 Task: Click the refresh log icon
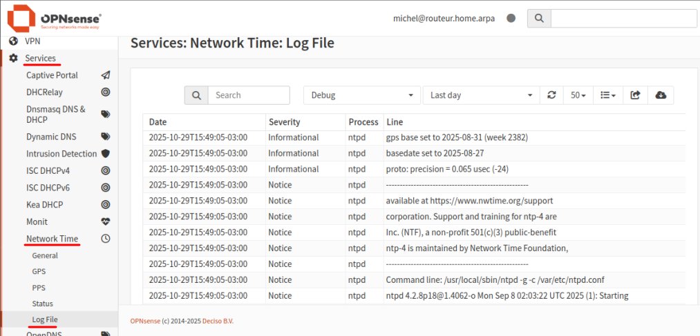click(551, 95)
